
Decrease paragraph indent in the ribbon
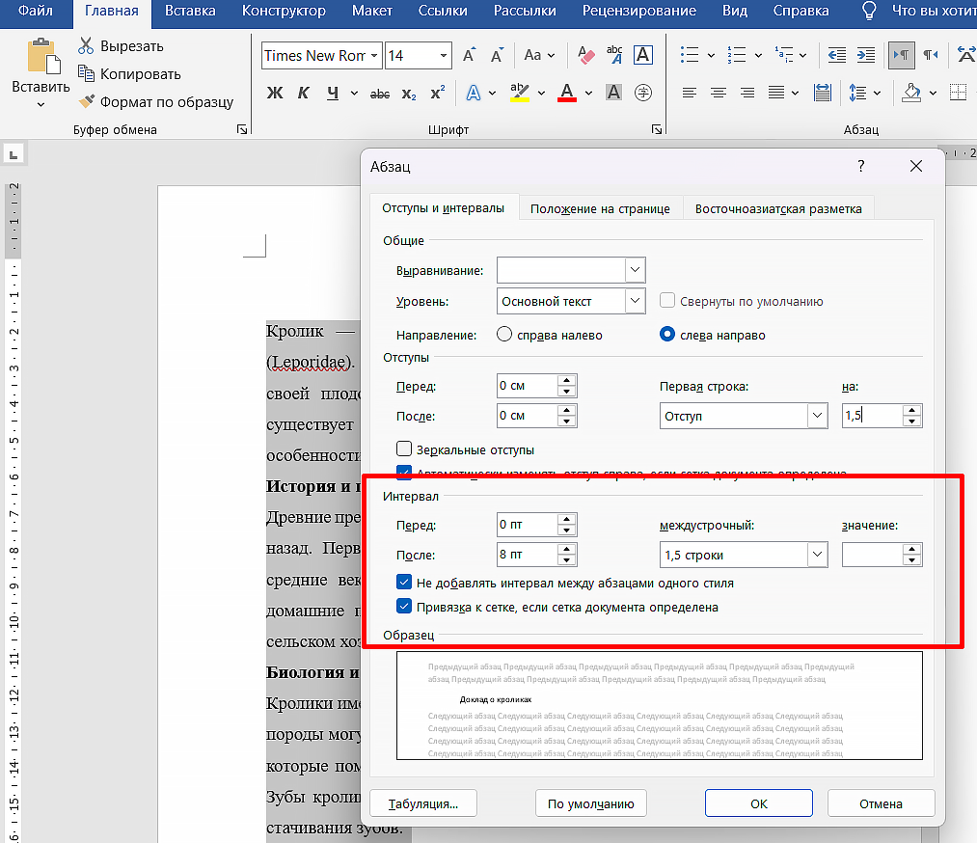837,55
